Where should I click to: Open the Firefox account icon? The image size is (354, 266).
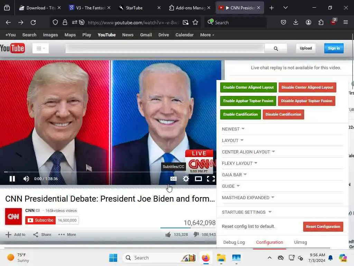pos(308,22)
